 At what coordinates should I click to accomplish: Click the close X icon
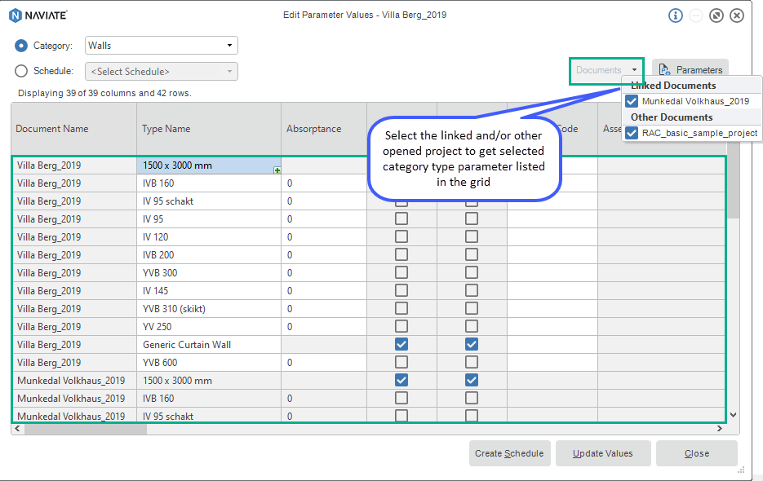[738, 15]
